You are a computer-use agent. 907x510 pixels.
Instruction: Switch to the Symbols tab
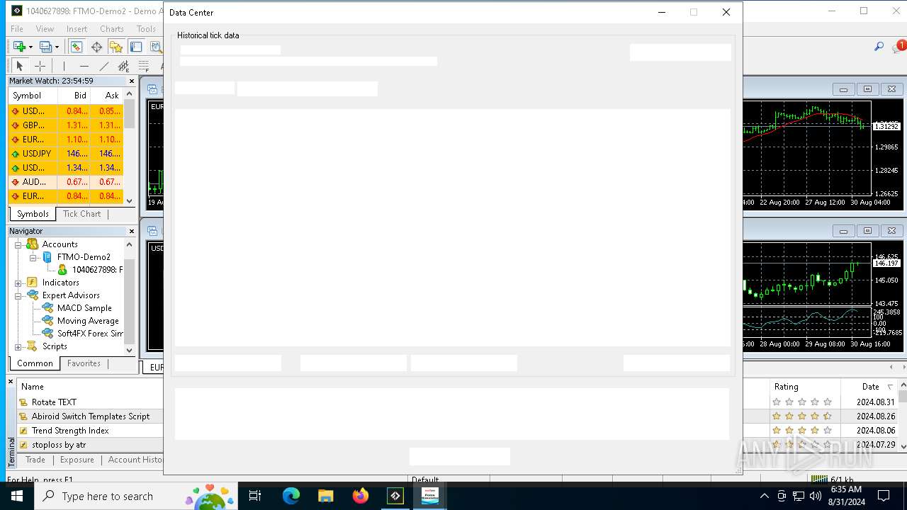[33, 214]
